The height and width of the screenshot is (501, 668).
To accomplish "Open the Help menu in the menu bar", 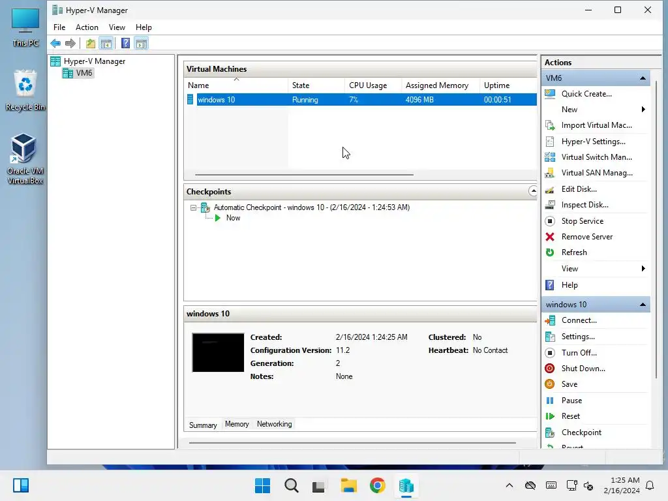I will tap(144, 27).
